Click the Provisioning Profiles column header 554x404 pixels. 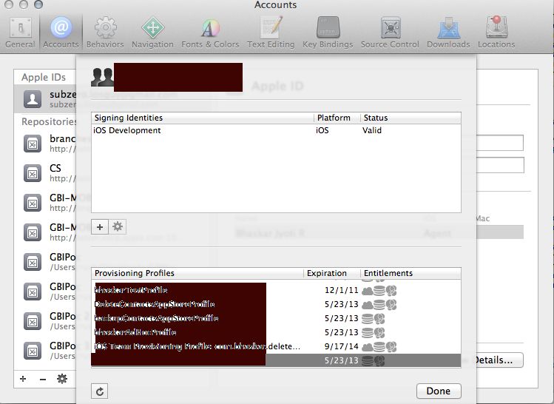pyautogui.click(x=197, y=273)
